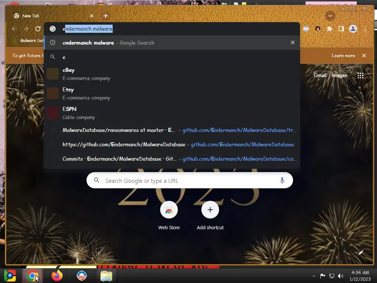The width and height of the screenshot is (377, 283).
Task: Select the New Tab tab
Action: coord(53,16)
